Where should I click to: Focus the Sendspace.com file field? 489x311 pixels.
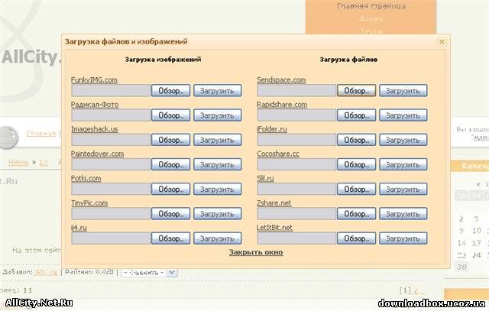(x=296, y=91)
